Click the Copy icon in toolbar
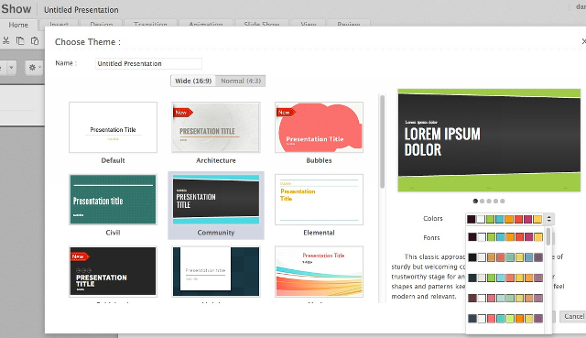Viewport: 586px width, 338px height. tap(20, 40)
